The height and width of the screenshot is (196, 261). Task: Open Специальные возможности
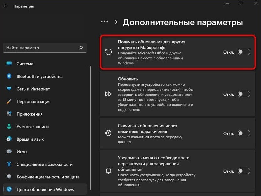[x=45, y=164]
